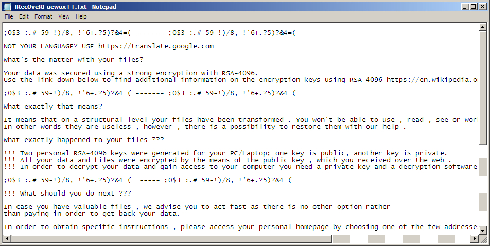Click the vertical scrollbar thumb
This screenshot has width=490, height=246.
pos(483,87)
